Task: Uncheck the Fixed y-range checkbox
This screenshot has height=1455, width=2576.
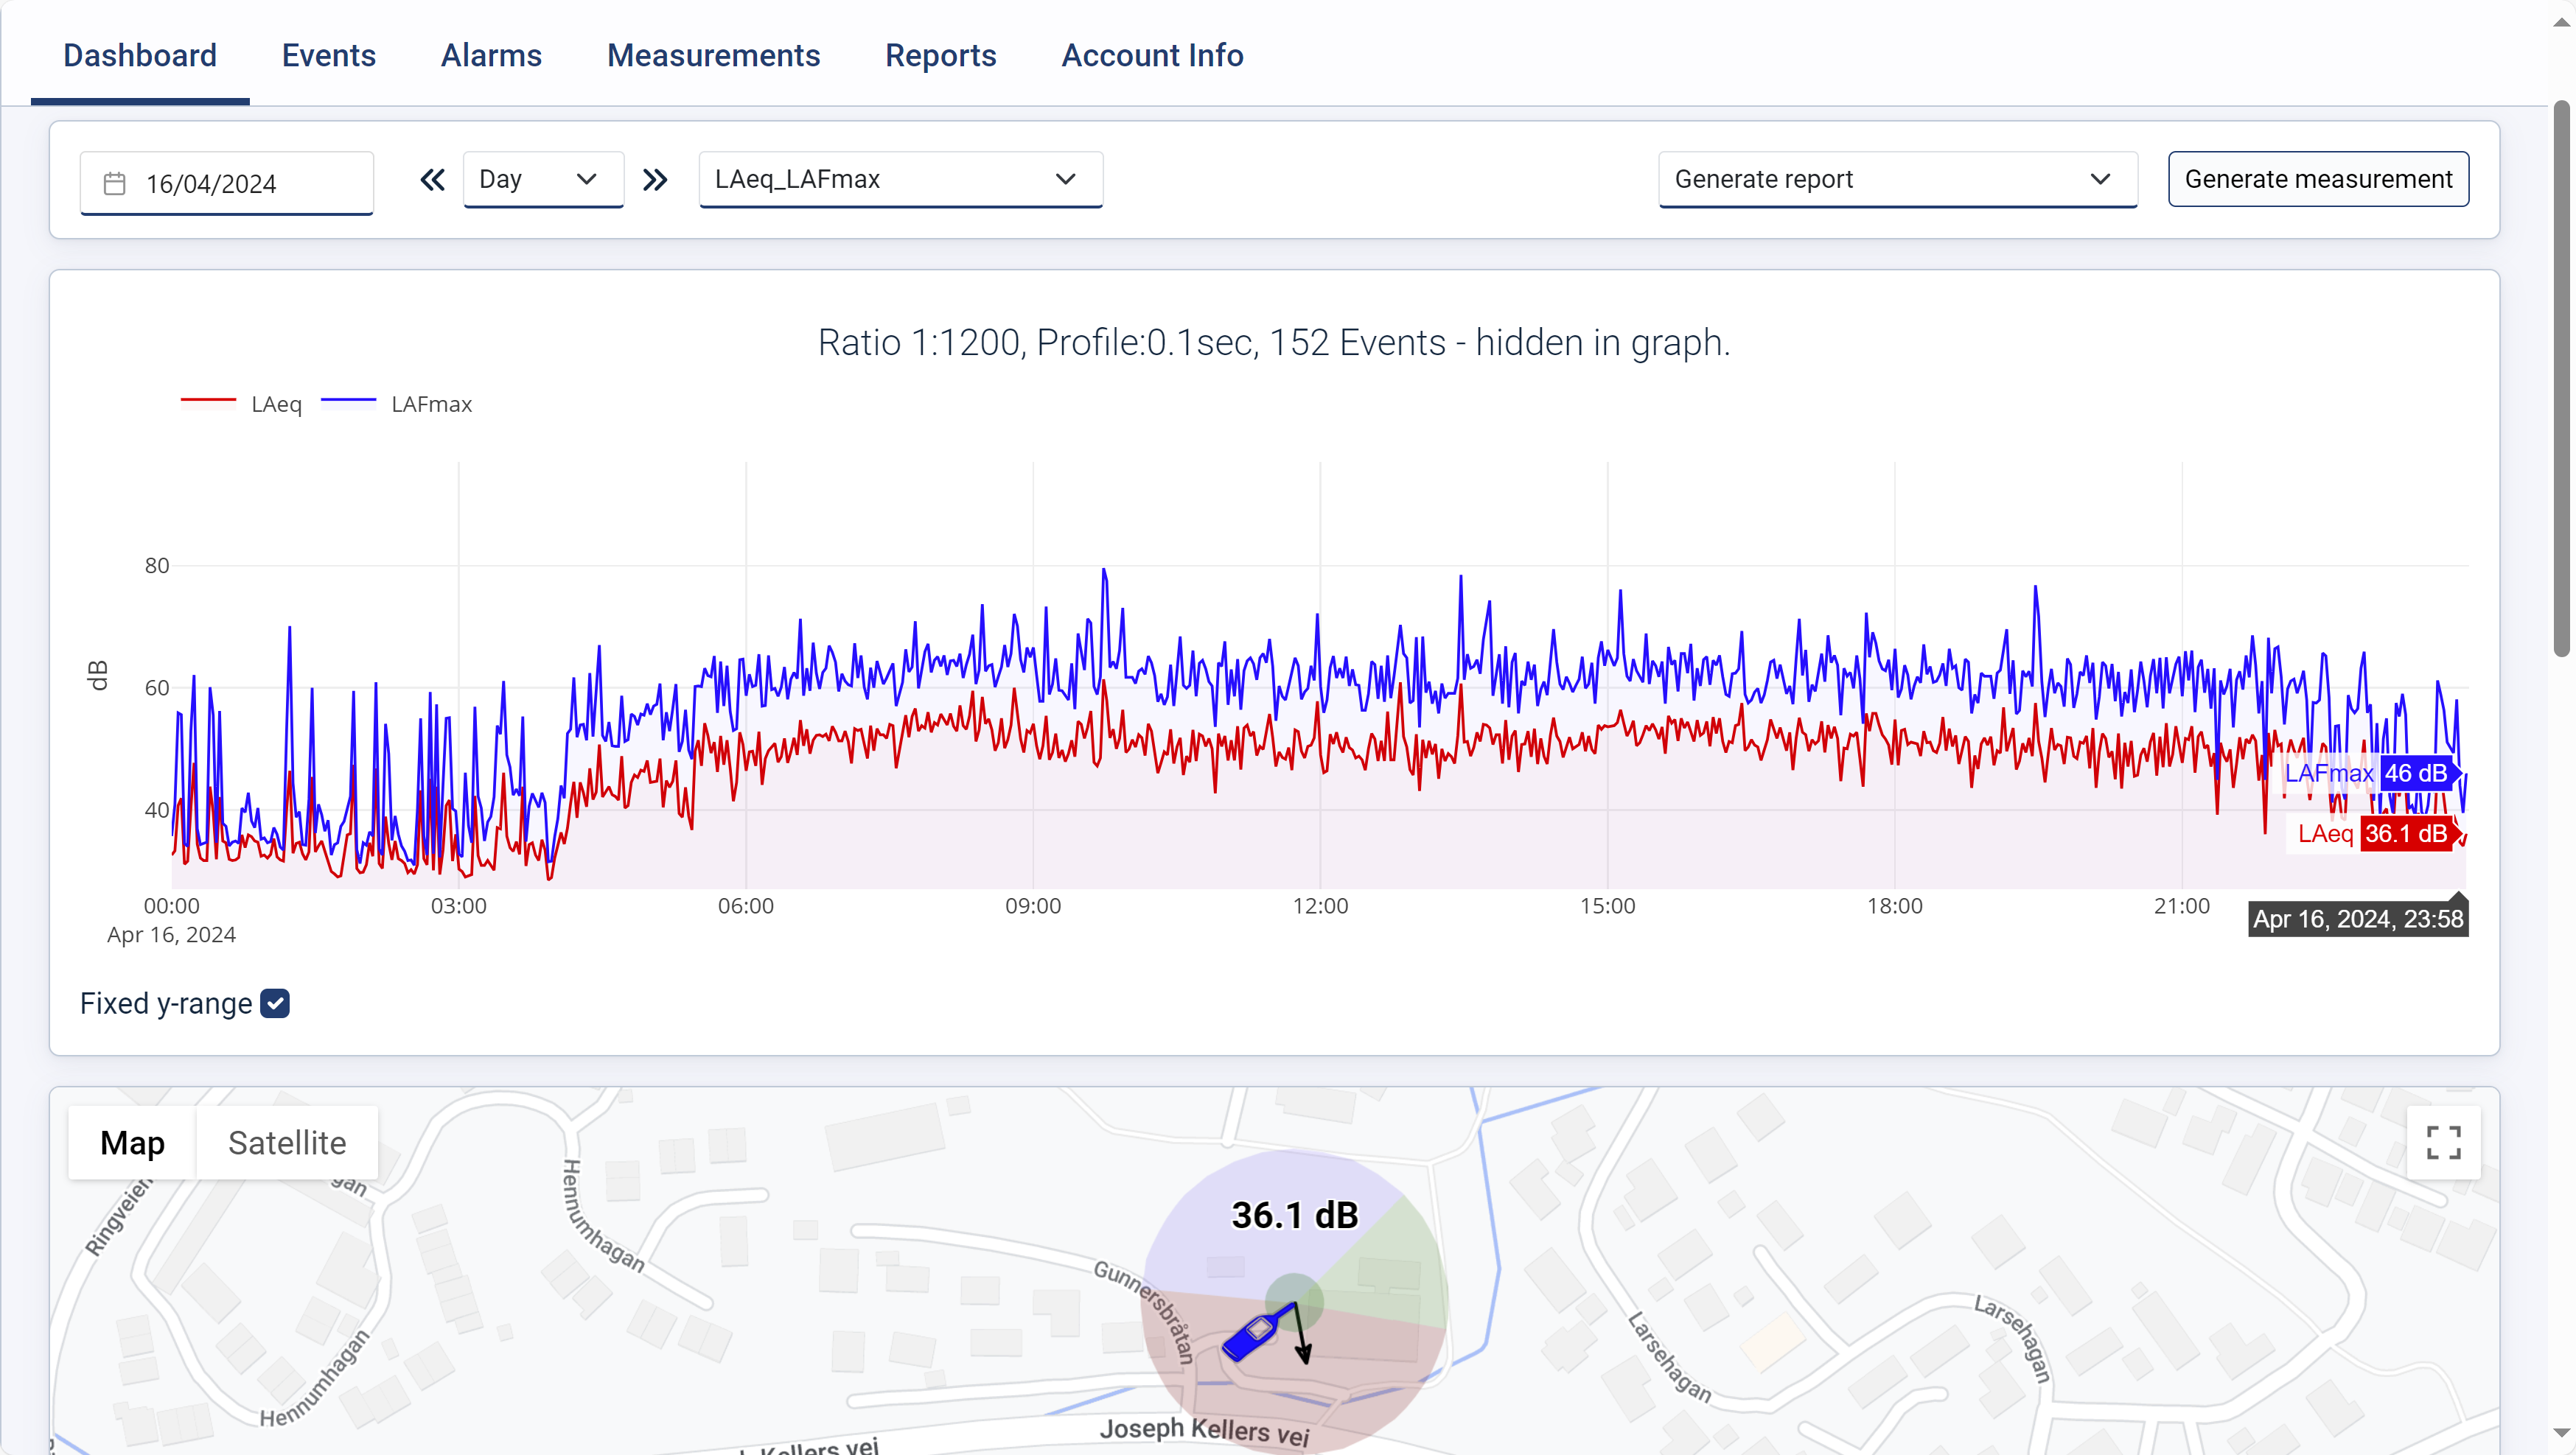Action: coord(275,1003)
